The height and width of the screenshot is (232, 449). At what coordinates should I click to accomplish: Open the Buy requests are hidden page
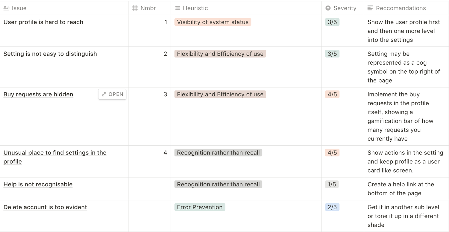38,95
